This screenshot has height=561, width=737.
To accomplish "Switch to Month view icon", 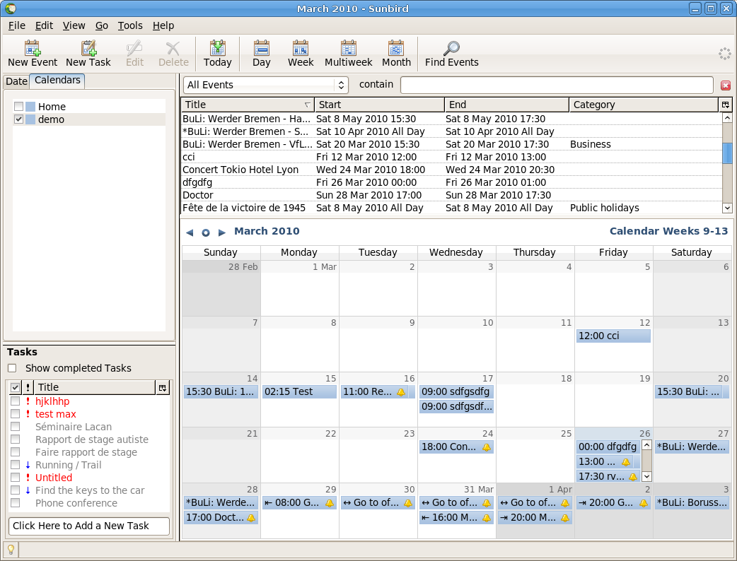I will pyautogui.click(x=396, y=48).
